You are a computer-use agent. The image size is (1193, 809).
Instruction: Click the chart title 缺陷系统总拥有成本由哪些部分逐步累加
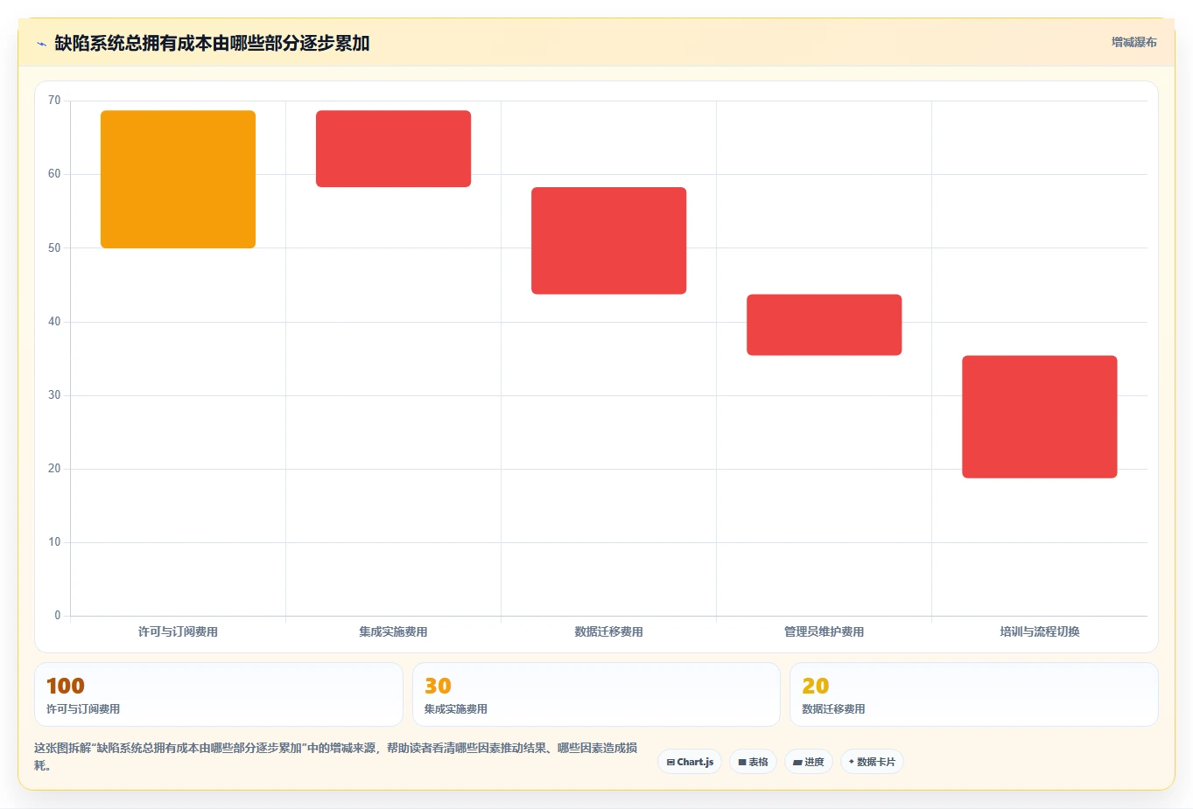212,43
